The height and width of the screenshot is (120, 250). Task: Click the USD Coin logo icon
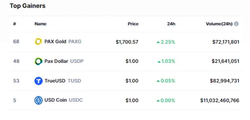coord(38,100)
